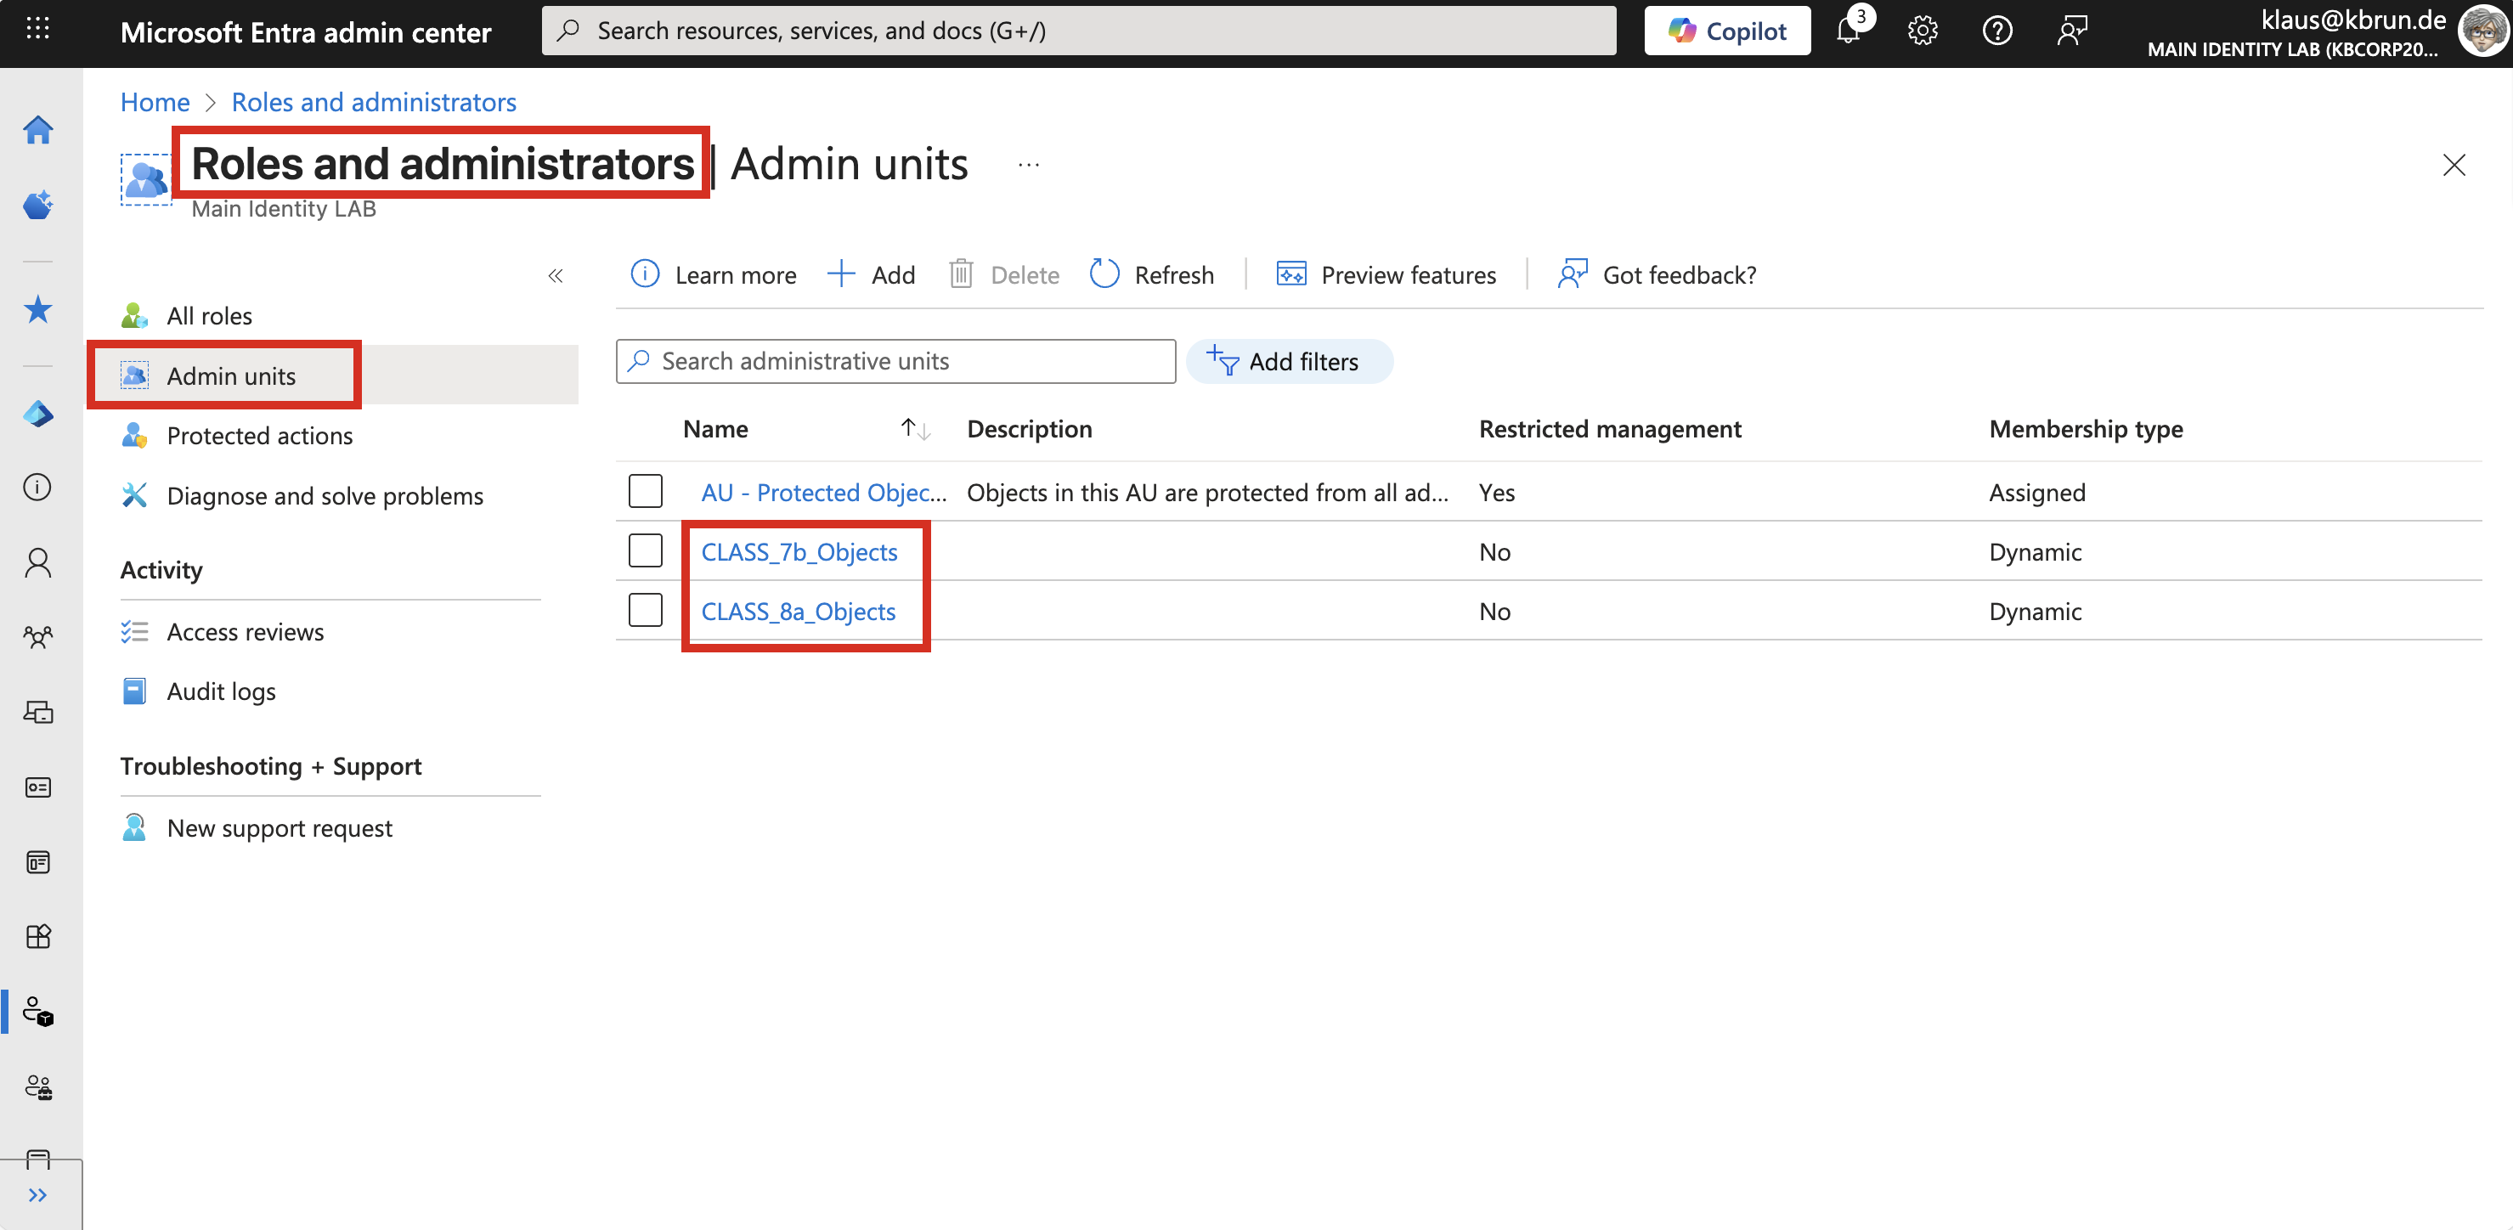Open the Copilot button

click(x=1726, y=31)
